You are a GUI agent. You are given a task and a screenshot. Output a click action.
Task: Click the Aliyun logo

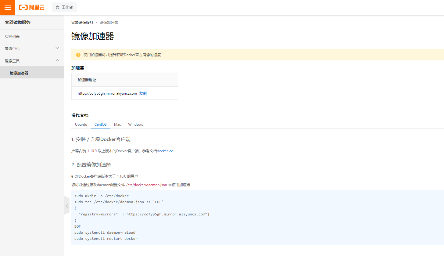click(31, 7)
